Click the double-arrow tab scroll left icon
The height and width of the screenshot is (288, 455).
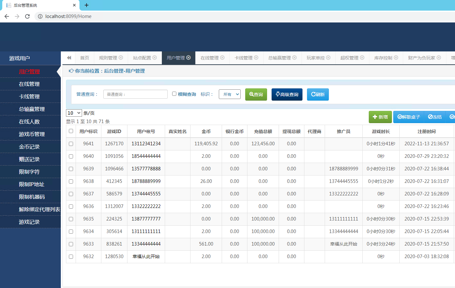(x=69, y=58)
